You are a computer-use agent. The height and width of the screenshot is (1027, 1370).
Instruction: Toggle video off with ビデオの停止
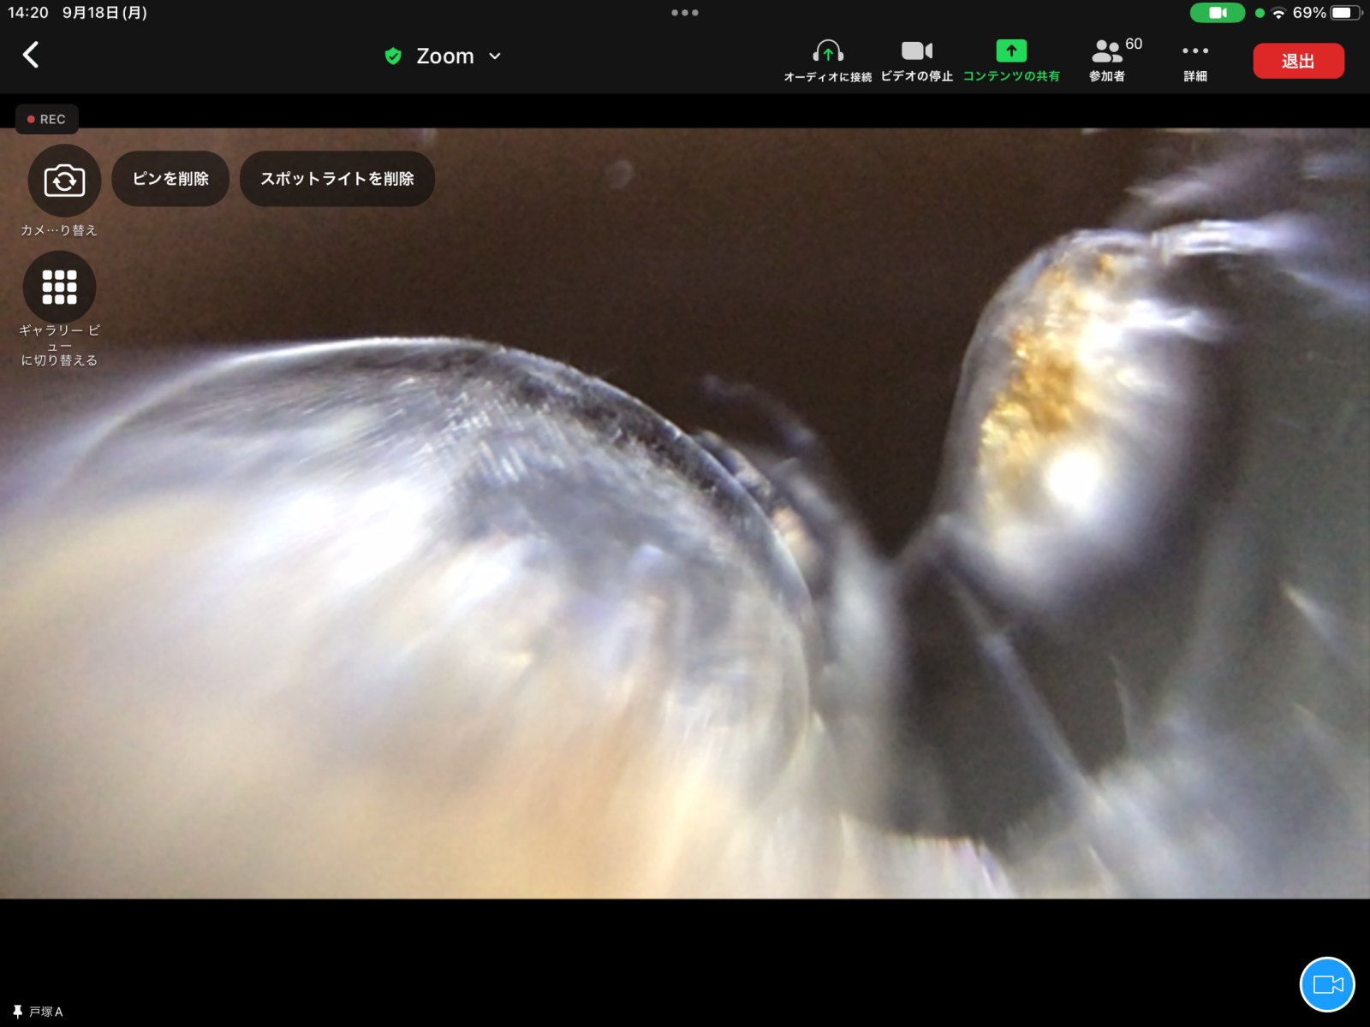(916, 61)
